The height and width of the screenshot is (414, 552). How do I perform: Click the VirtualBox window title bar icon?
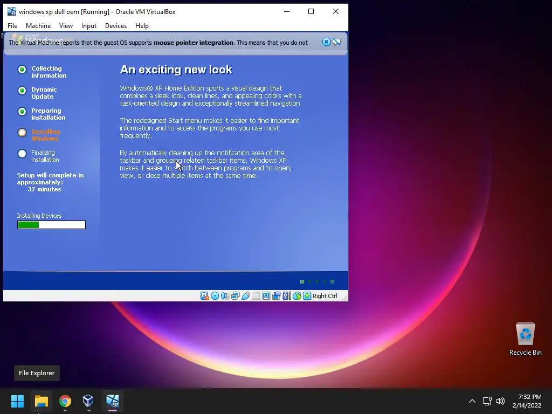(x=12, y=11)
